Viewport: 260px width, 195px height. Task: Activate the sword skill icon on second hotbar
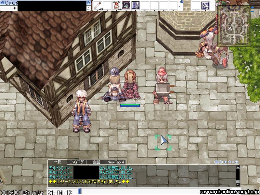click(x=205, y=5)
